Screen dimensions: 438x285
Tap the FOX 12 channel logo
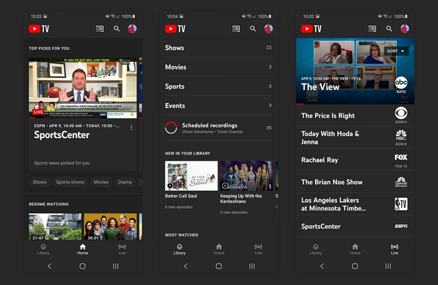click(x=401, y=157)
